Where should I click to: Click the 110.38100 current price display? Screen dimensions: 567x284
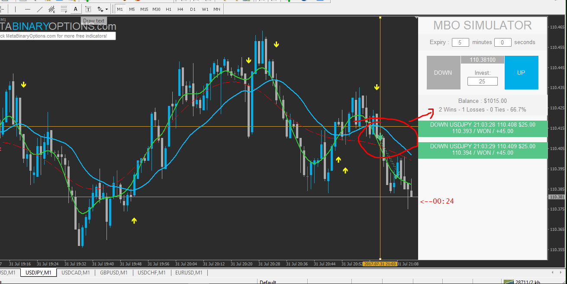coord(482,60)
